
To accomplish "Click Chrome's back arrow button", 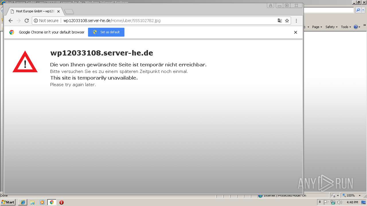I will [11, 21].
